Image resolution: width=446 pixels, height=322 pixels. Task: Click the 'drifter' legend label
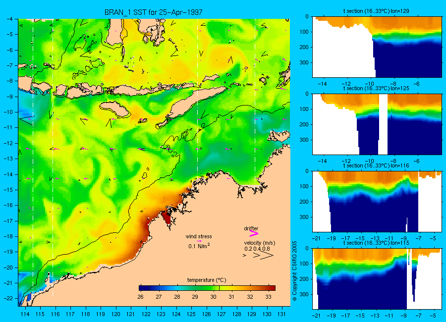[251, 228]
